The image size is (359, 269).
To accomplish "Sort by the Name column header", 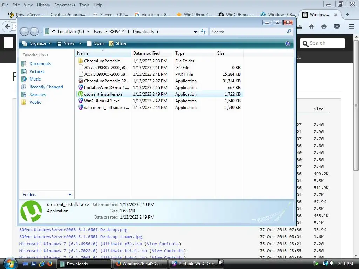I will pyautogui.click(x=103, y=53).
